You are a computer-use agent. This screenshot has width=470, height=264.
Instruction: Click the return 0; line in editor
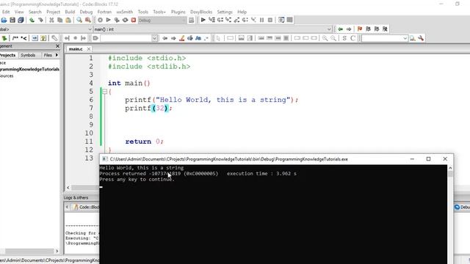coord(145,142)
